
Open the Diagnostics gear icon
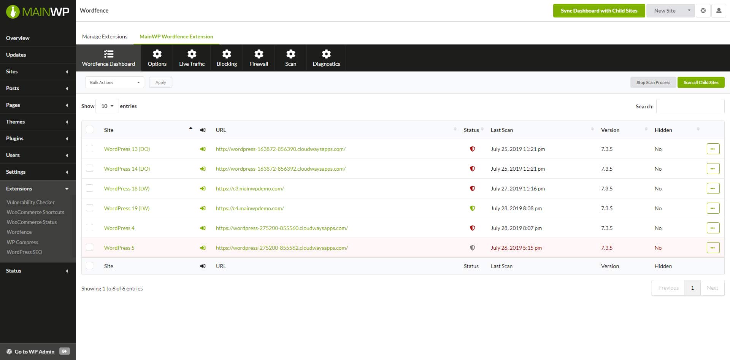click(x=326, y=54)
